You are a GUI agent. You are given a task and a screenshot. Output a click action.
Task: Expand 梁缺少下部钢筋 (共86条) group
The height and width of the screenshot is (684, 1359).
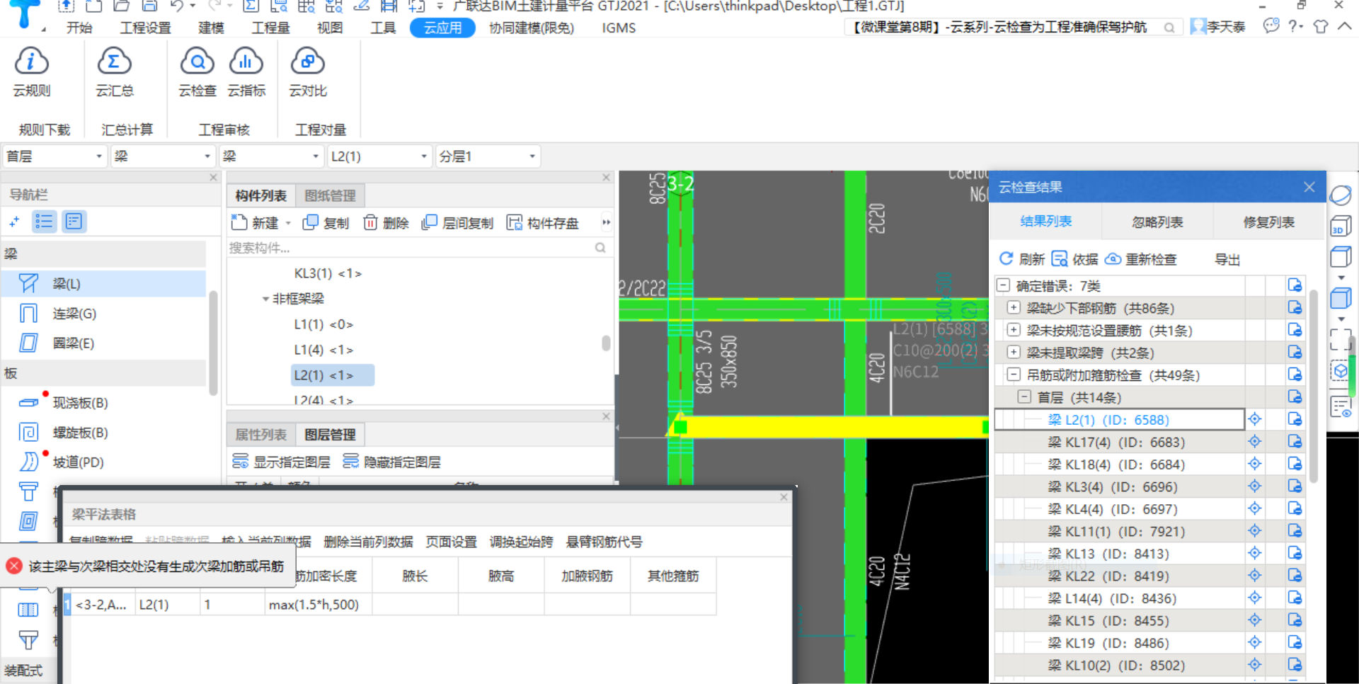pos(1014,308)
